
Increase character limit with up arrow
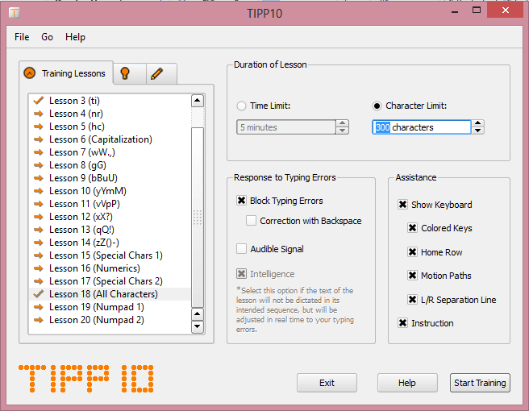pyautogui.click(x=478, y=123)
